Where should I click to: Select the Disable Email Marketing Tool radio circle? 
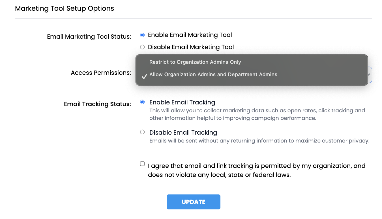pyautogui.click(x=142, y=47)
